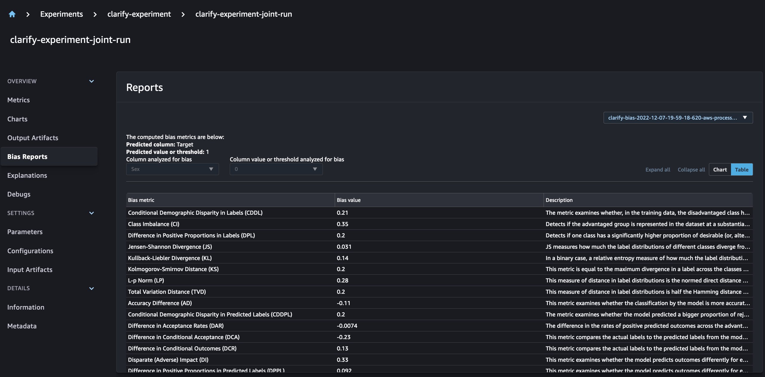This screenshot has width=765, height=377.
Task: Select the Class Imbalance (CI) row
Action: click(x=154, y=224)
